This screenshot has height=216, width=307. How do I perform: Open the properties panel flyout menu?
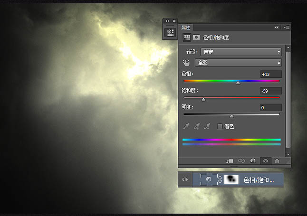tap(287, 28)
